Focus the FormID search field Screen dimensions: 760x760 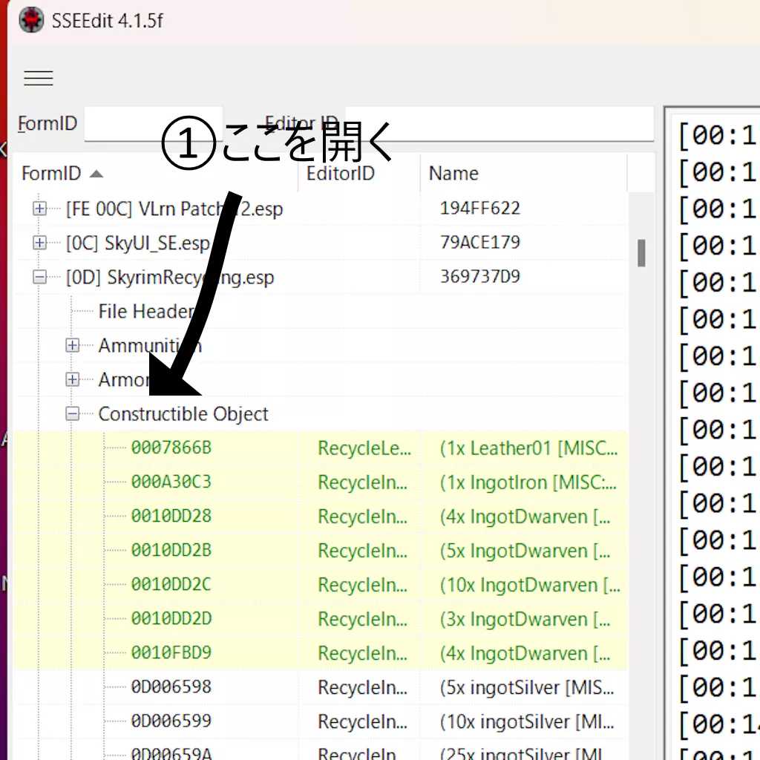pos(153,124)
